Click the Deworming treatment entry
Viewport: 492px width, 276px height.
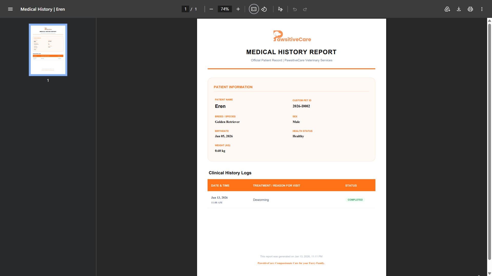coord(261,200)
